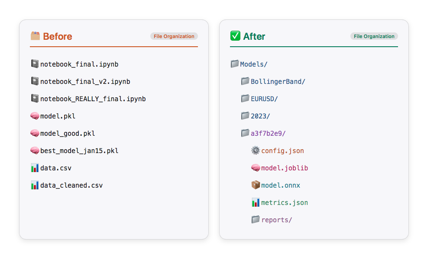Click the bar chart icon beside metrics.json
The height and width of the screenshot is (259, 437).
[255, 202]
